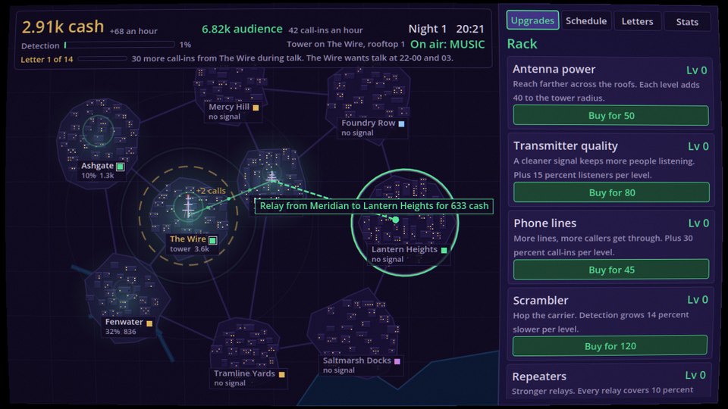Buy Phone lines for 45
728x409 pixels.
(x=611, y=270)
